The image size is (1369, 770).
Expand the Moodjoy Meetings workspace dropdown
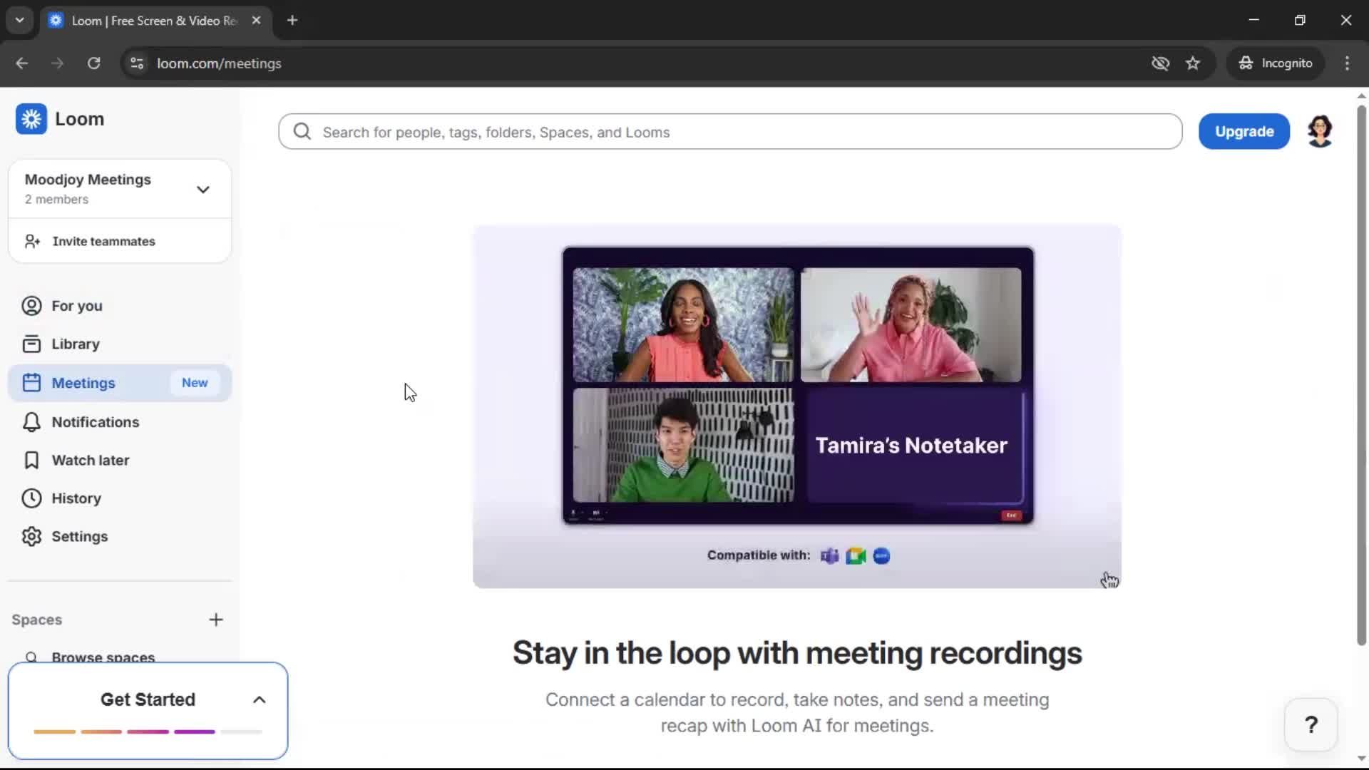click(x=202, y=190)
